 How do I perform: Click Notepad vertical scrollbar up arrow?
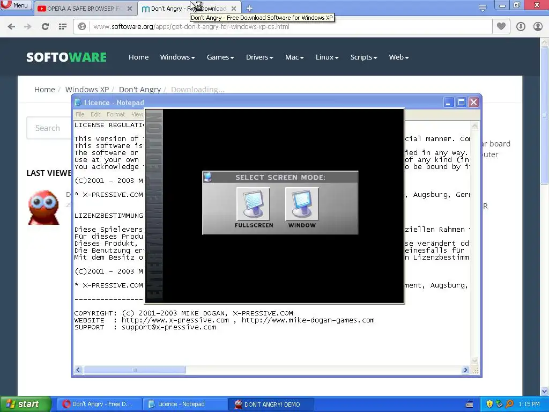click(475, 126)
